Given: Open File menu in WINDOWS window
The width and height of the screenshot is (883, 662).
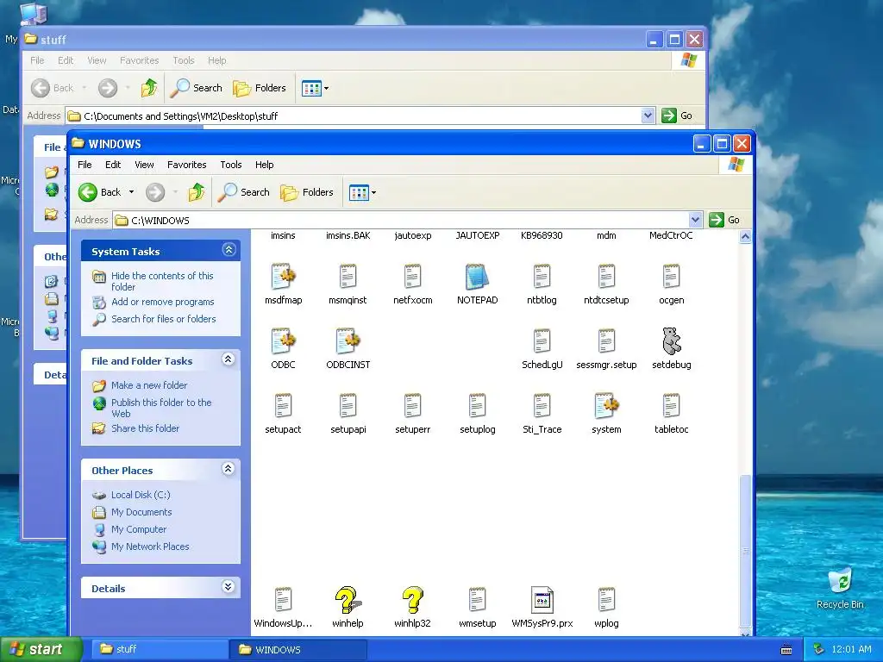Looking at the screenshot, I should (85, 165).
